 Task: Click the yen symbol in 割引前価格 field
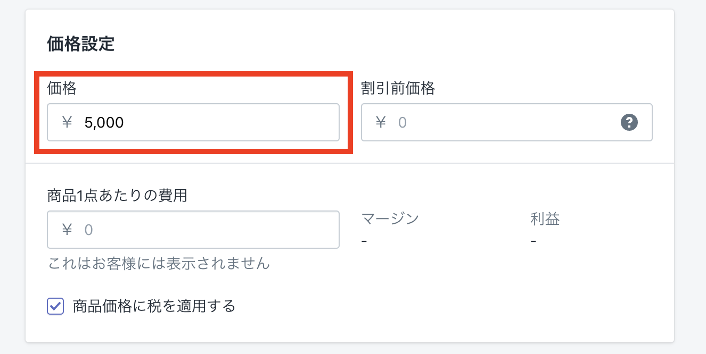pyautogui.click(x=381, y=123)
